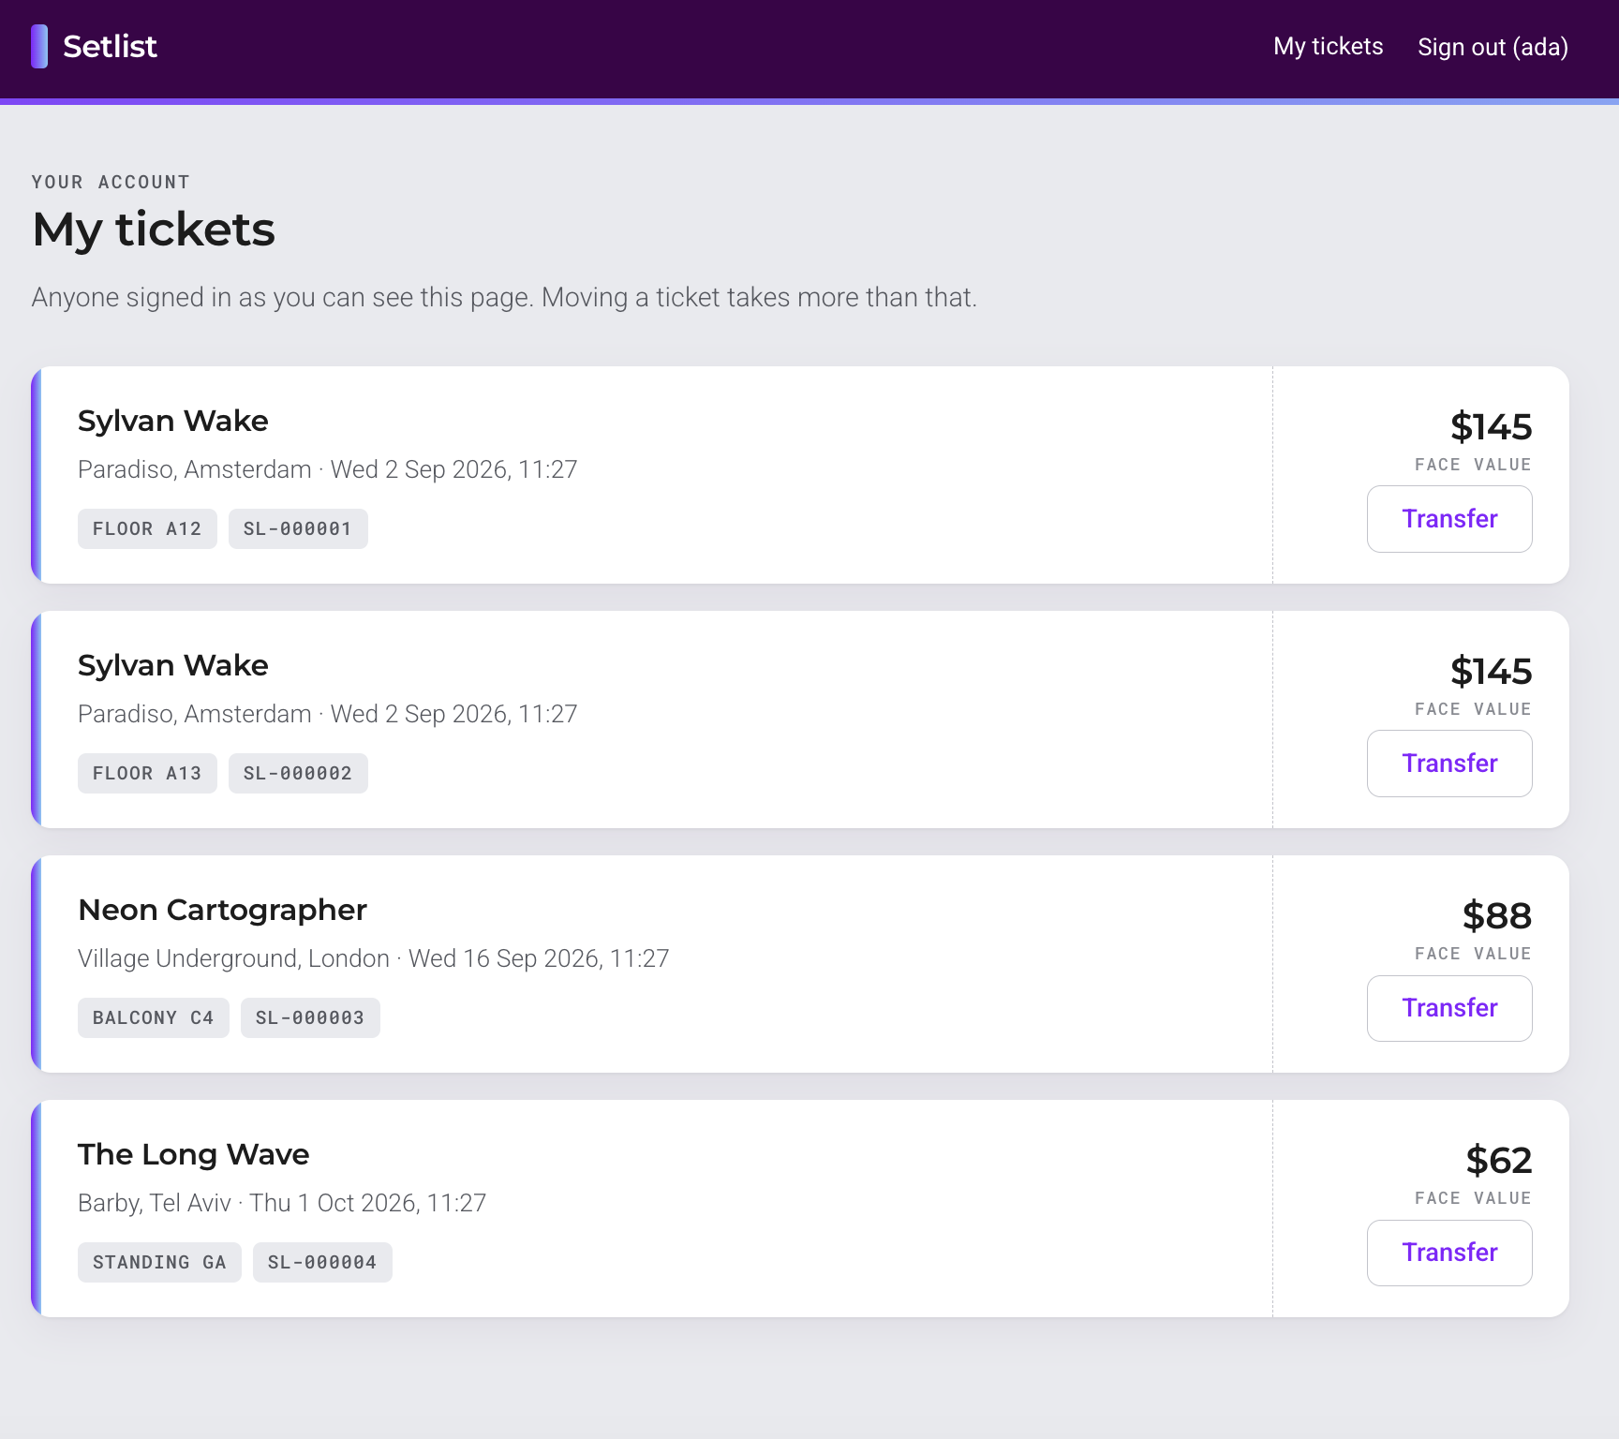Click the $88 face value price
The width and height of the screenshot is (1619, 1439).
pyautogui.click(x=1496, y=915)
